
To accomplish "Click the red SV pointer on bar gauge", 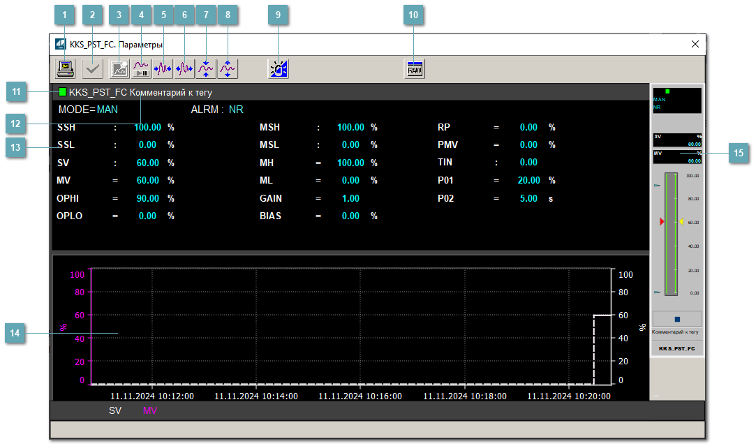I will click(x=662, y=221).
